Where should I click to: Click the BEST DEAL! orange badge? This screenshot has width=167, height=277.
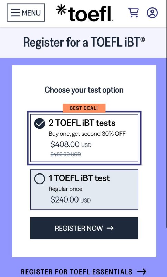coord(84,108)
